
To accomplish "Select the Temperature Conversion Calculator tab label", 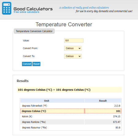I will click(x=34, y=31).
